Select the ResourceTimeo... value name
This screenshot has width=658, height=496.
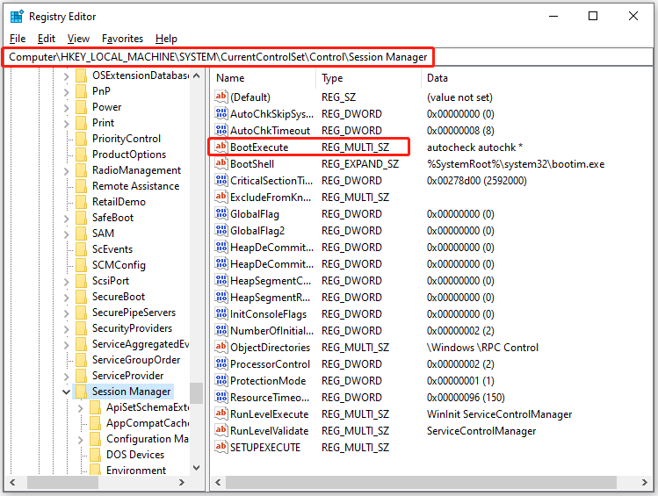tap(270, 398)
